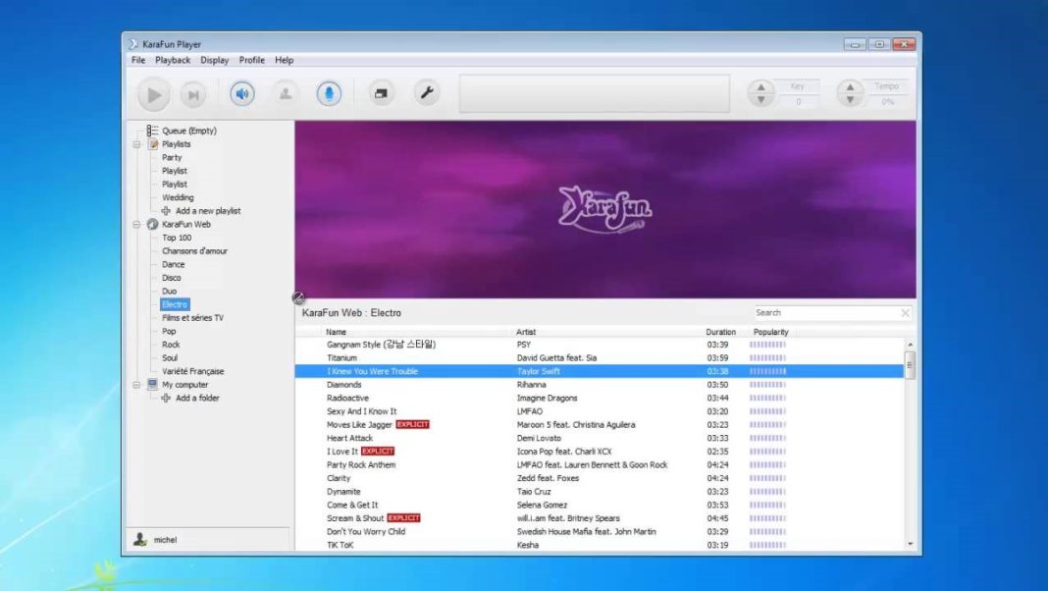Raise the Key using the up arrow

761,87
